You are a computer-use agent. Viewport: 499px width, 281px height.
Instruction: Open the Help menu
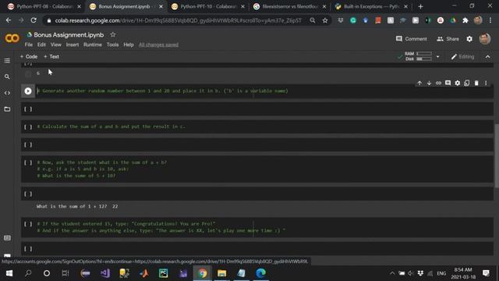tap(128, 44)
